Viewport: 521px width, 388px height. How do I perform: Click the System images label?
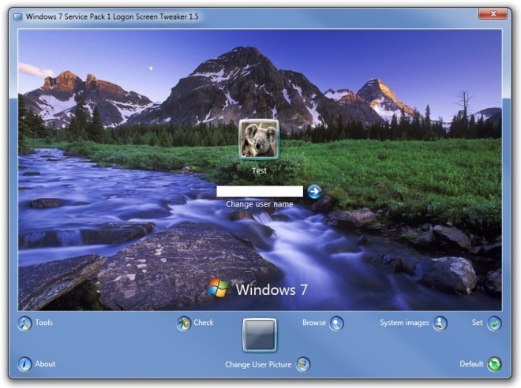point(404,323)
